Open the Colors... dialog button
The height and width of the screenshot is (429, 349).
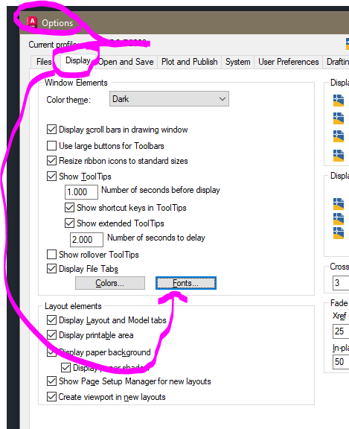(x=110, y=283)
